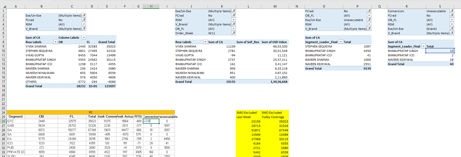Open Segment_Leader_Final dropdown in column O
Image resolution: width=461 pixels, height=157 pixels.
point(341,42)
